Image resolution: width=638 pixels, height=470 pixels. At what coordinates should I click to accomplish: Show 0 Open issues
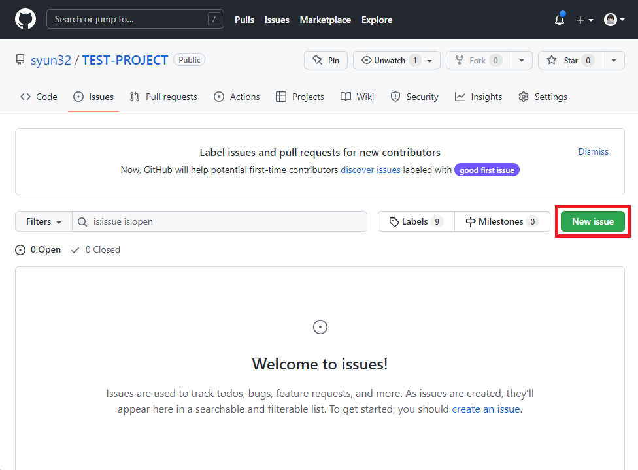click(x=38, y=250)
